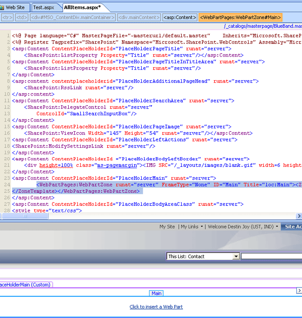Click in the search text box

coord(271,256)
